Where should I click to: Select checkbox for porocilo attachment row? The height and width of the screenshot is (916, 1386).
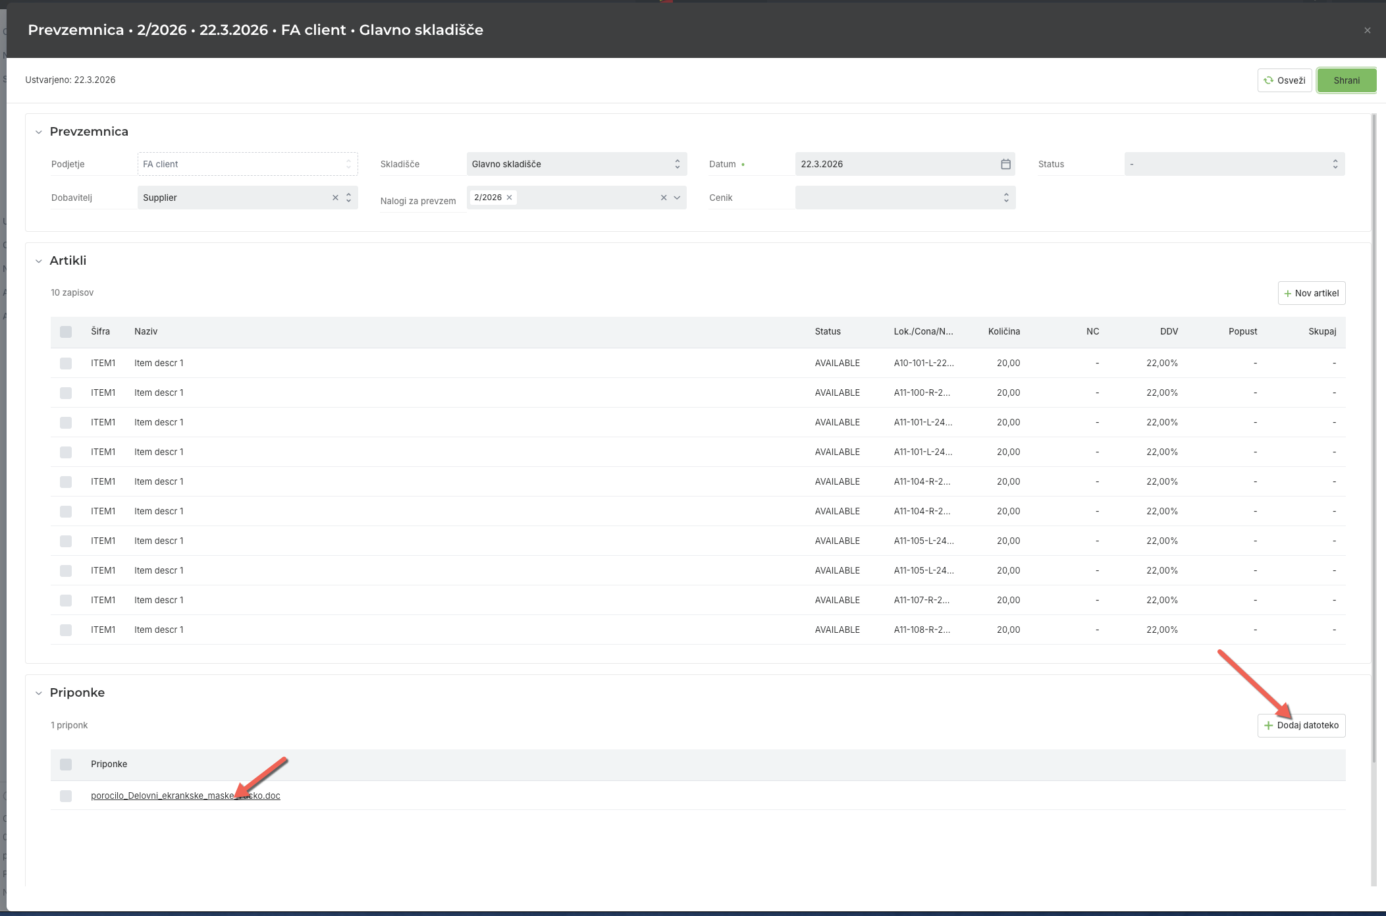pos(66,796)
